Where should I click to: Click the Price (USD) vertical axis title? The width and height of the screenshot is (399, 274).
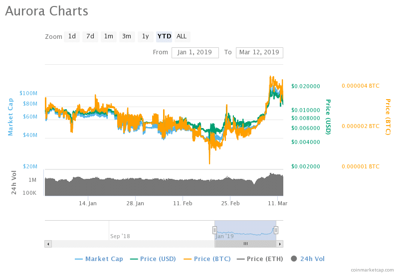(x=328, y=117)
